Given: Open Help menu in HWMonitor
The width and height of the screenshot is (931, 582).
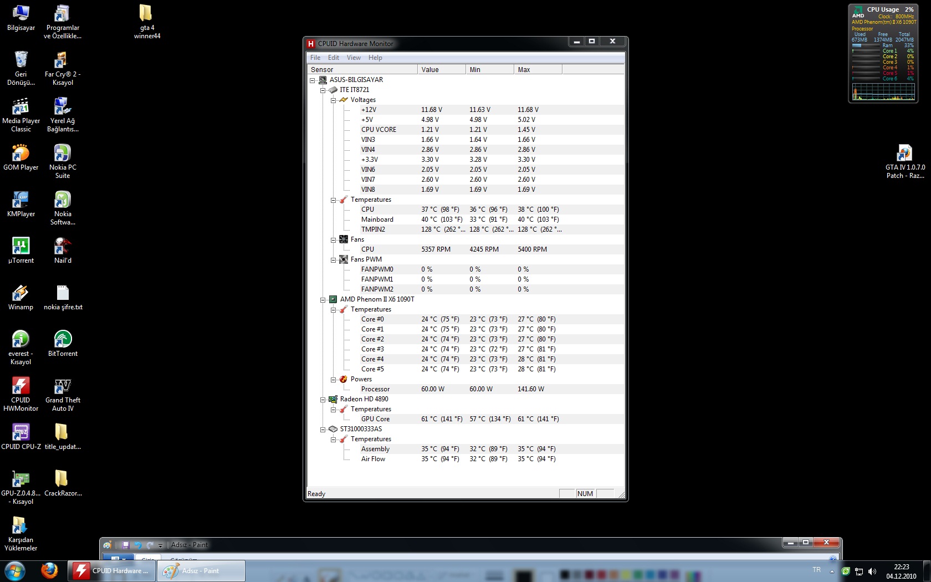Looking at the screenshot, I should click(375, 58).
